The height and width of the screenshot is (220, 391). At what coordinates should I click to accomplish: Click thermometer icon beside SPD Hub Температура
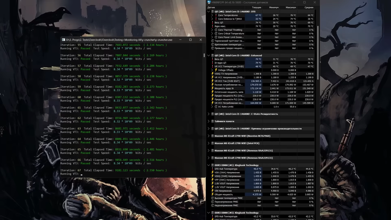(212, 169)
